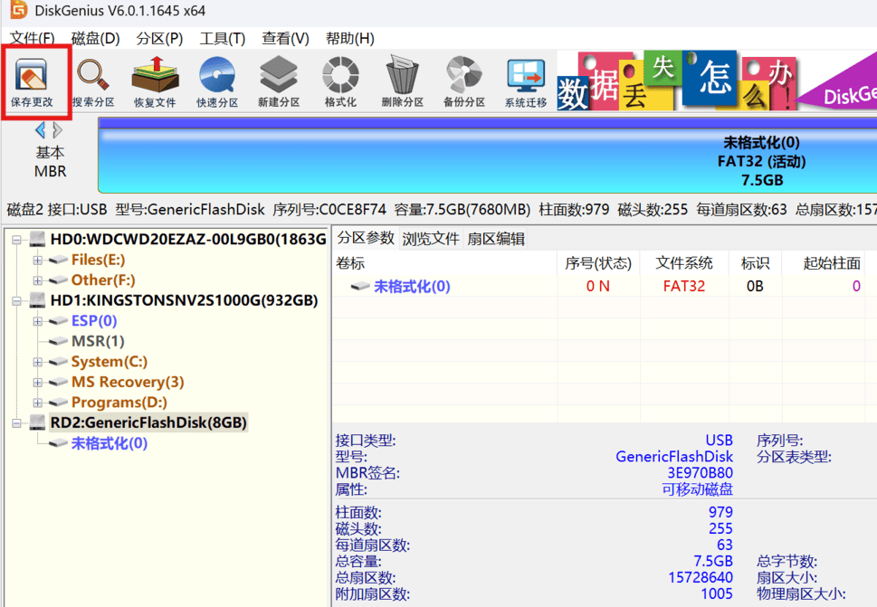Click the DiskGenius app logo icon

pos(18,10)
